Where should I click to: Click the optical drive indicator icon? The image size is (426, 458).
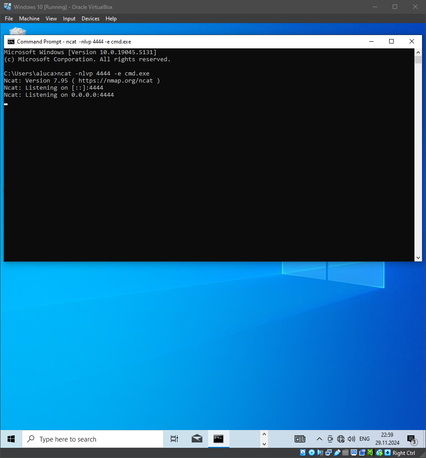coord(312,452)
